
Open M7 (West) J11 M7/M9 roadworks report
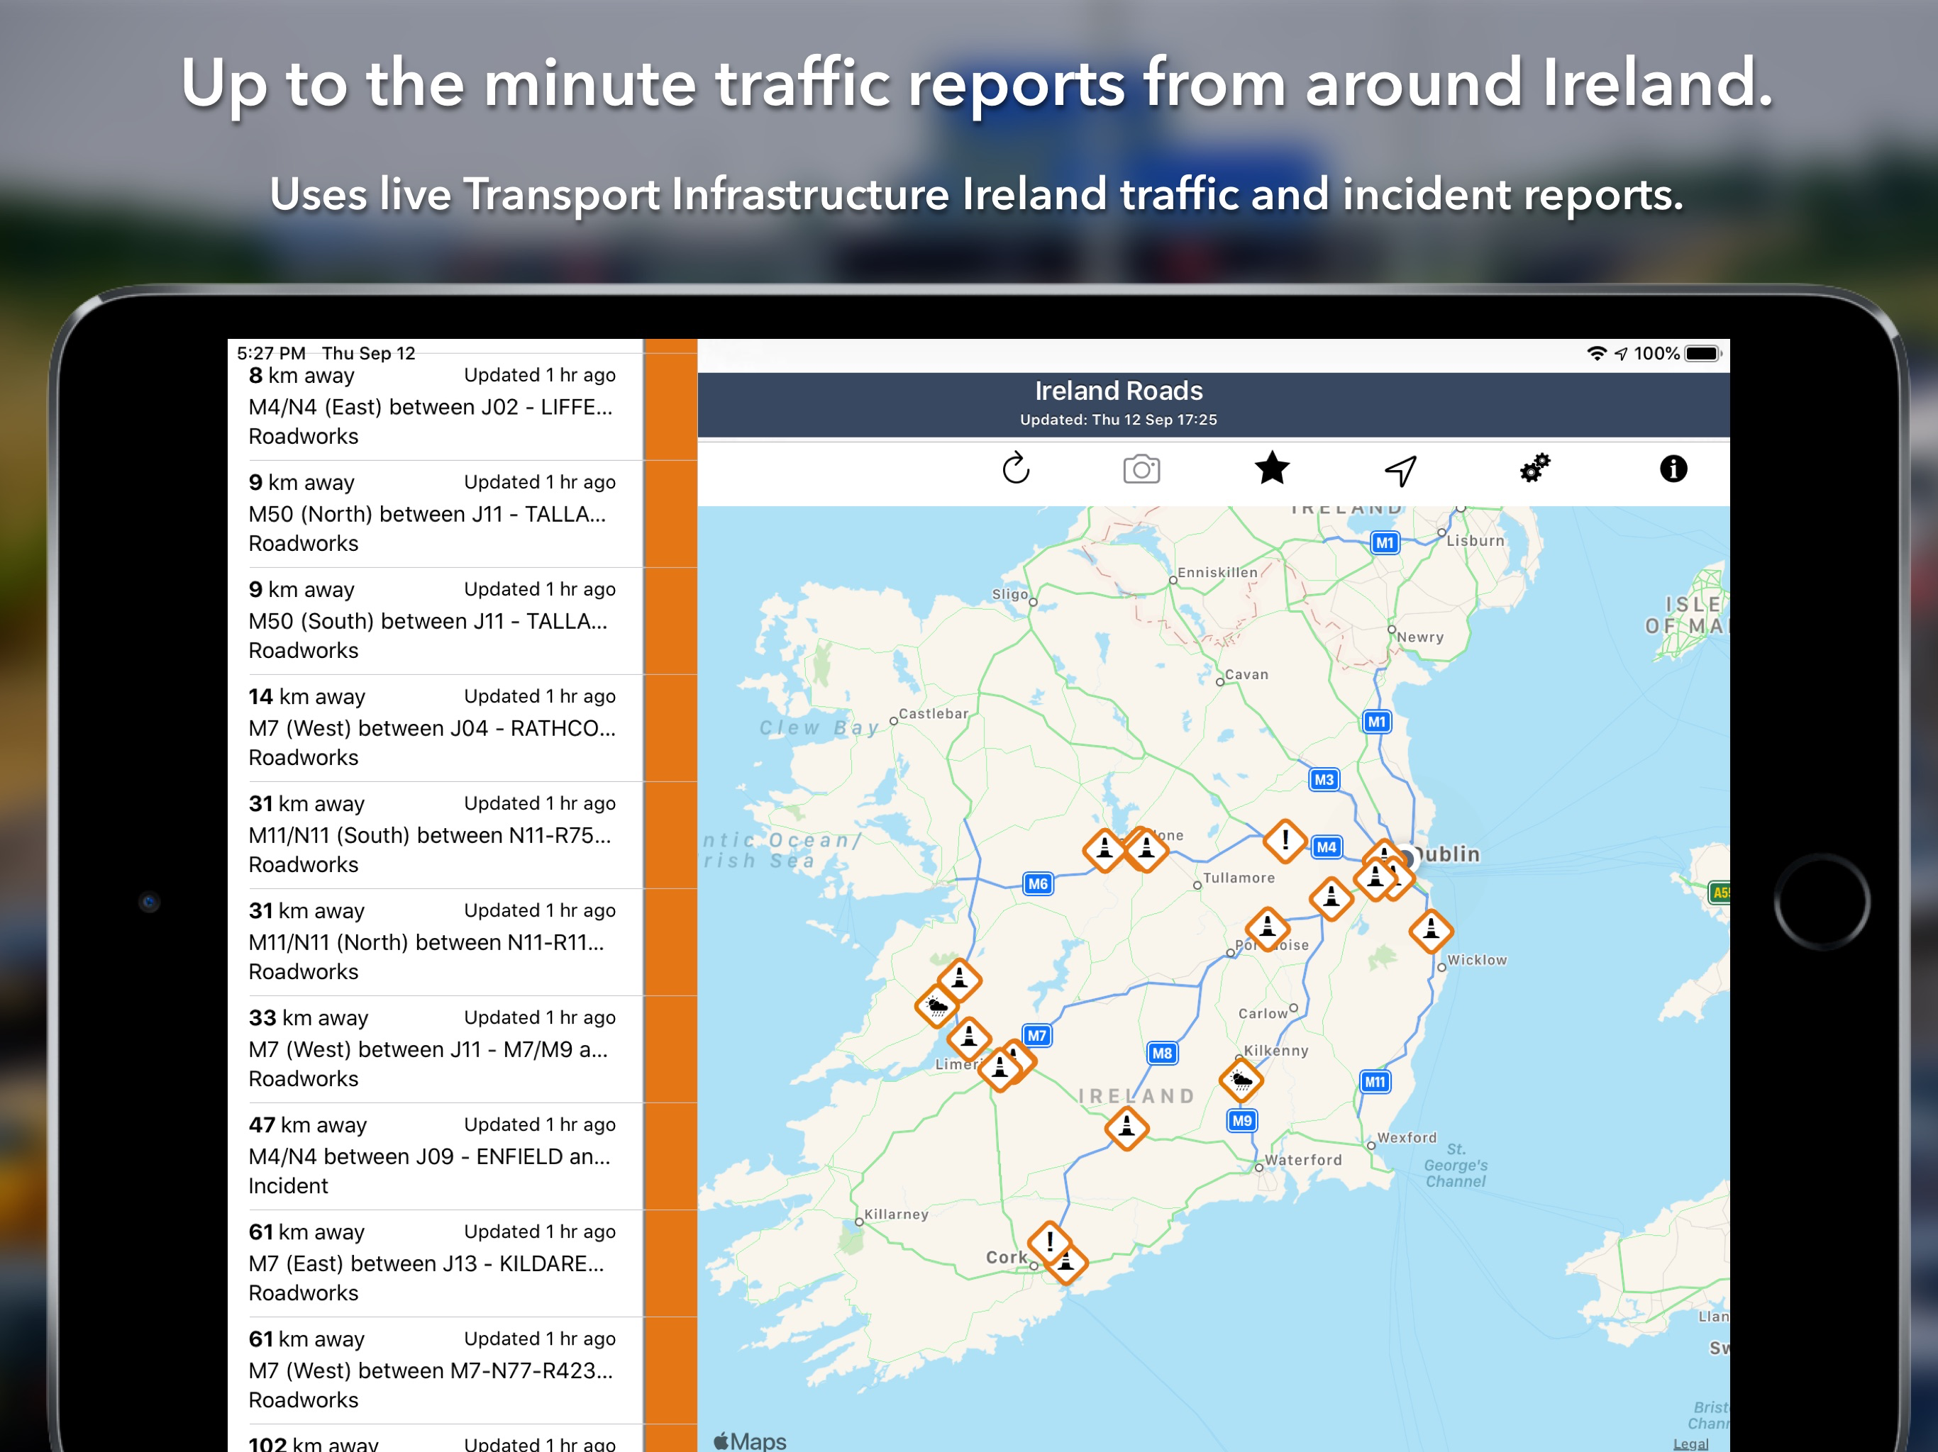[x=436, y=1049]
